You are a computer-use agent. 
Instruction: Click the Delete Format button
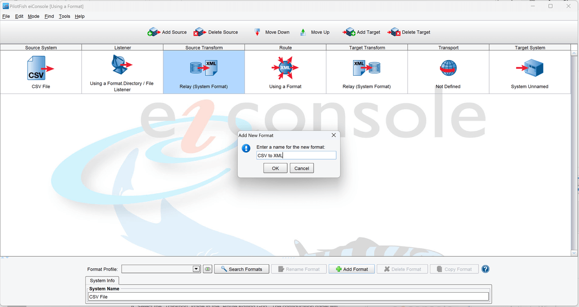[402, 269]
